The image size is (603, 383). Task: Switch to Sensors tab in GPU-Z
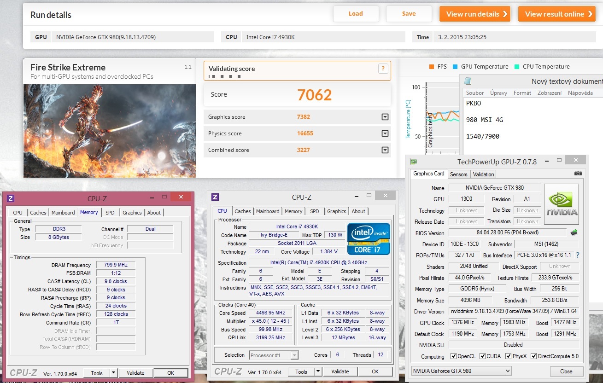tap(458, 174)
